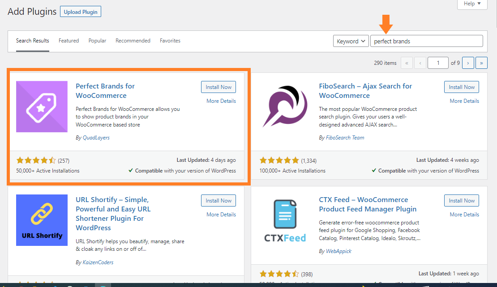Open URL Shortify plugin title link
Viewport: 497px width, 287px height.
click(113, 214)
